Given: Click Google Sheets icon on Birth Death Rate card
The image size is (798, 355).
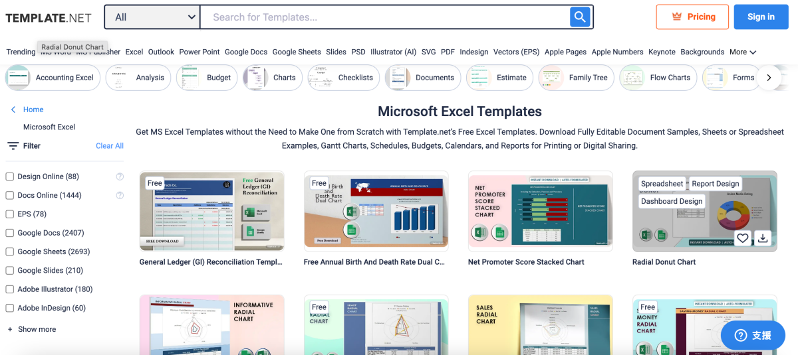Looking at the screenshot, I should (x=352, y=230).
